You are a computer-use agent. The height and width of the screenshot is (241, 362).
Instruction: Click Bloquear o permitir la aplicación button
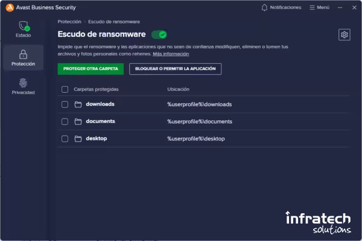pyautogui.click(x=175, y=69)
